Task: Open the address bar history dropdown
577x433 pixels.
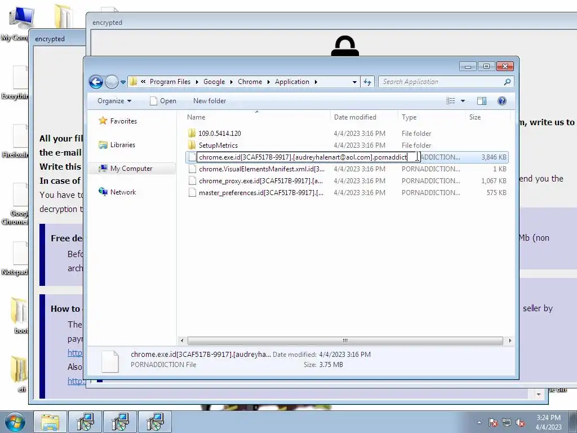Action: [354, 82]
